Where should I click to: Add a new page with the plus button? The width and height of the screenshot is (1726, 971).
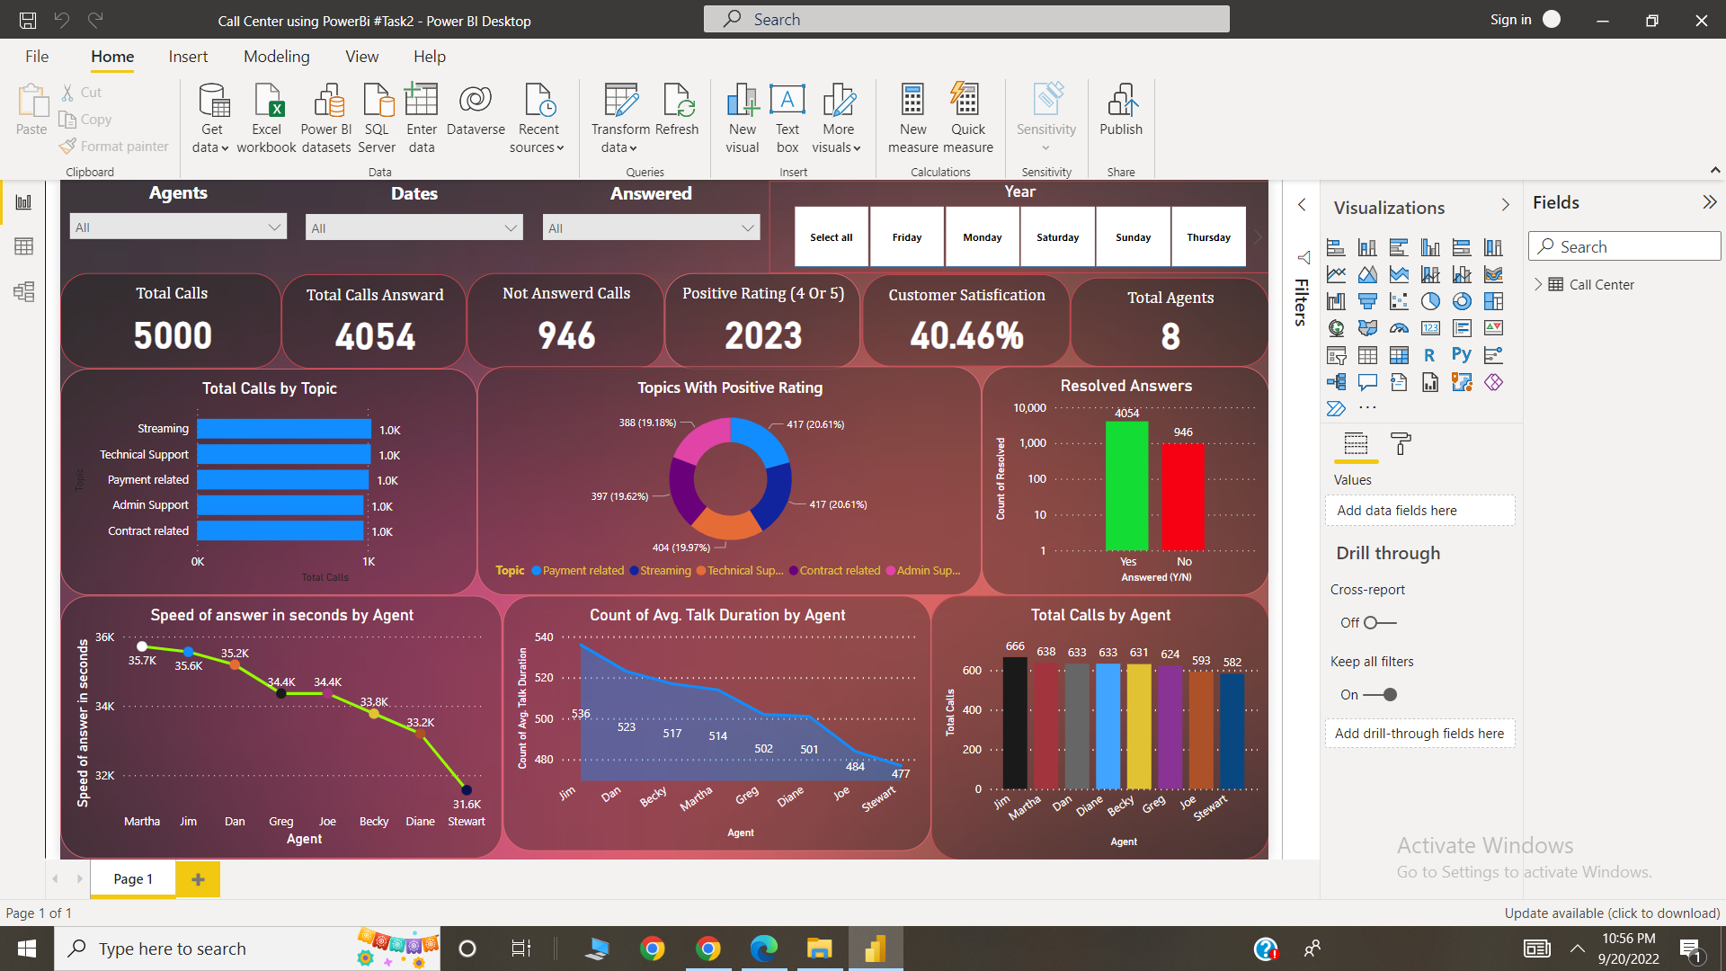pyautogui.click(x=198, y=878)
